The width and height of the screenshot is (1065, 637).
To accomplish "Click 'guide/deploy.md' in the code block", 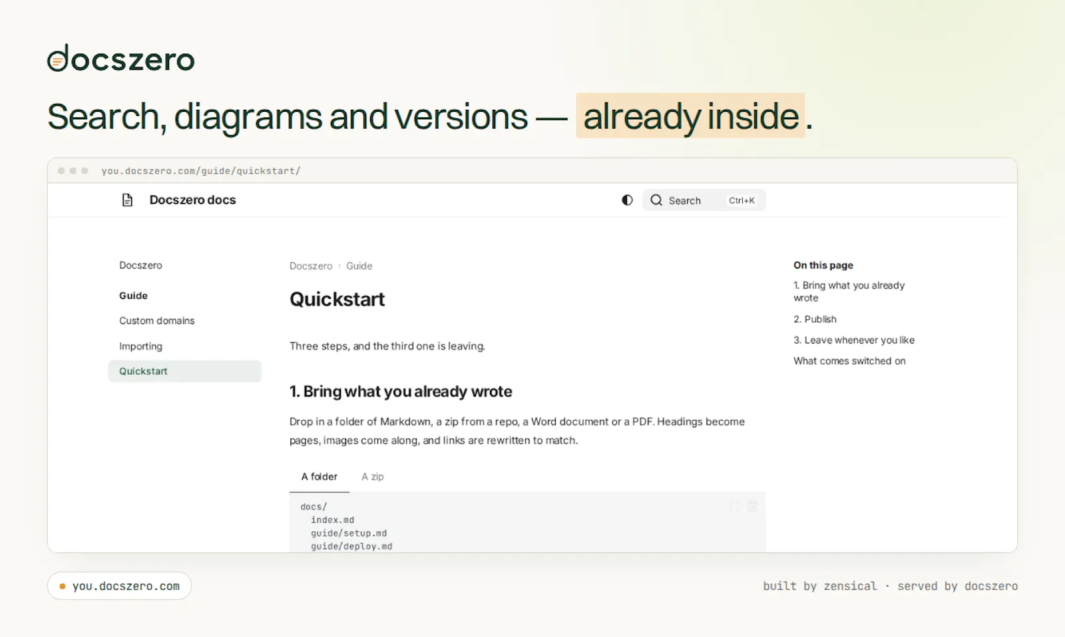I will [351, 546].
